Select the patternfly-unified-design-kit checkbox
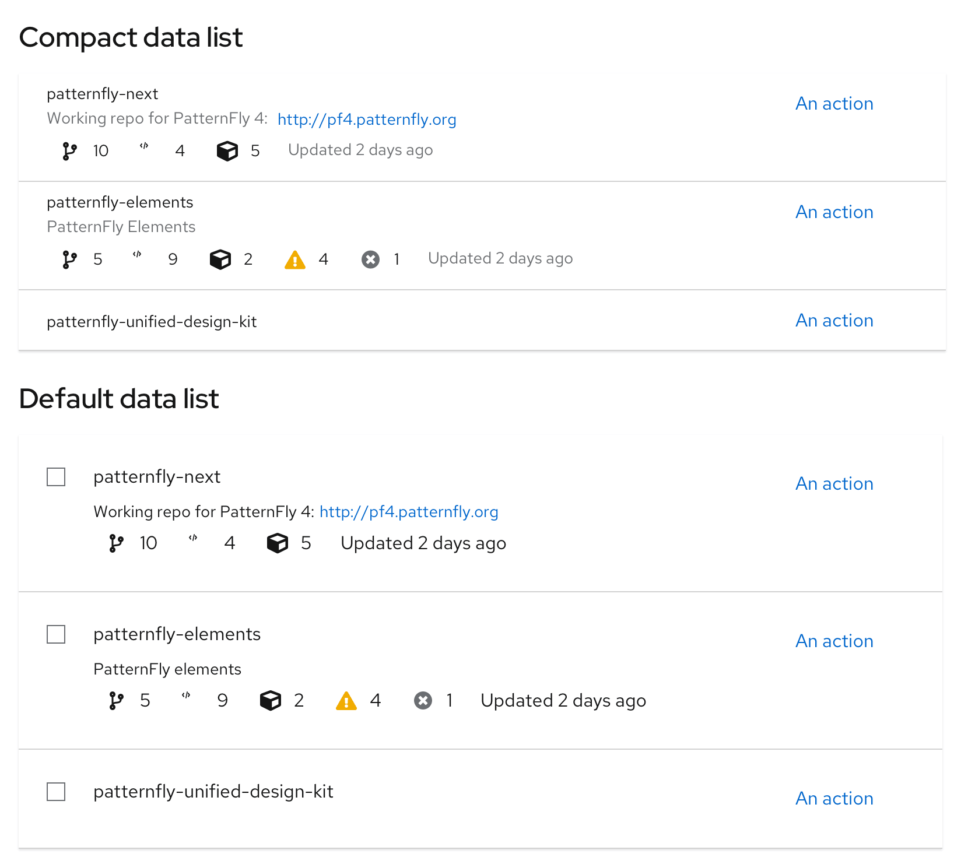 56,792
